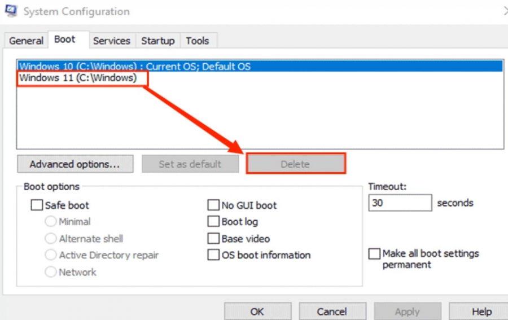Choose the Minimal safe boot radio button

[x=51, y=222]
